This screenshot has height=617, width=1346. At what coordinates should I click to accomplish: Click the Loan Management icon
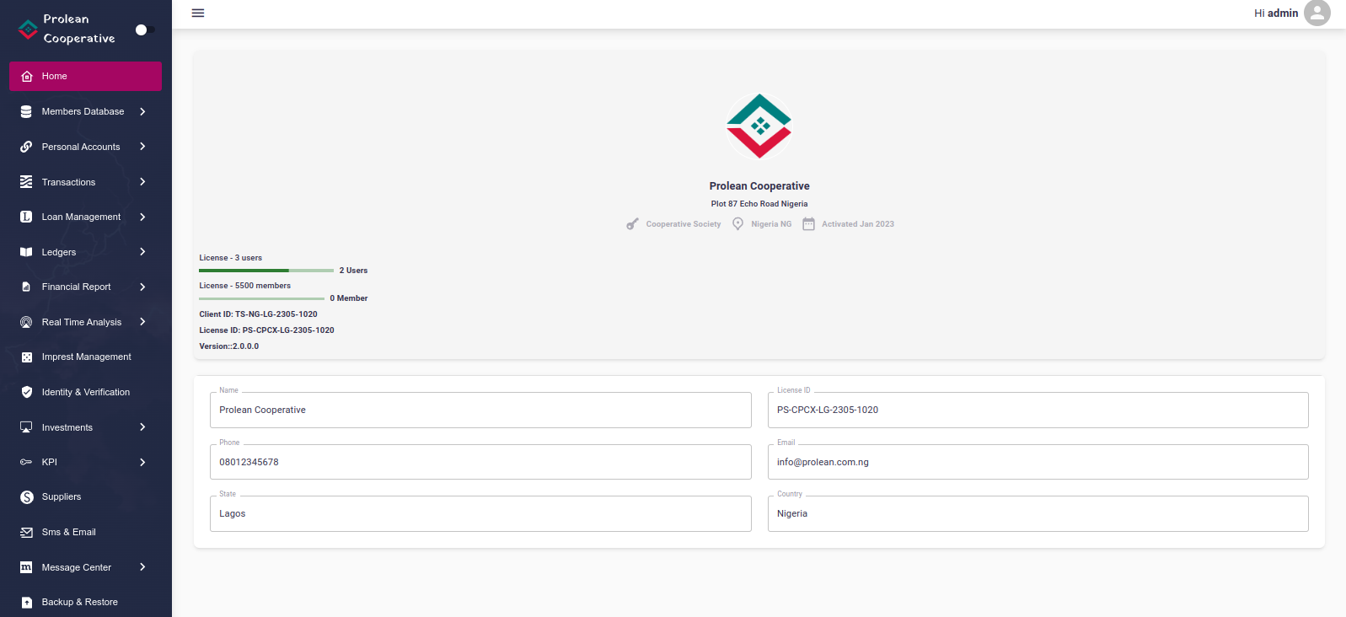coord(26,217)
